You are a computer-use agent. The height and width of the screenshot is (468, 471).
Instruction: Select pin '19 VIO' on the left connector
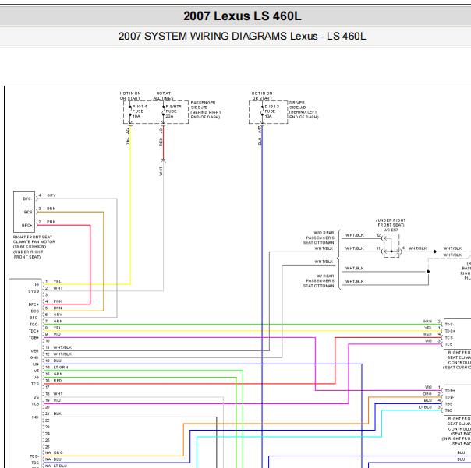[x=53, y=400]
